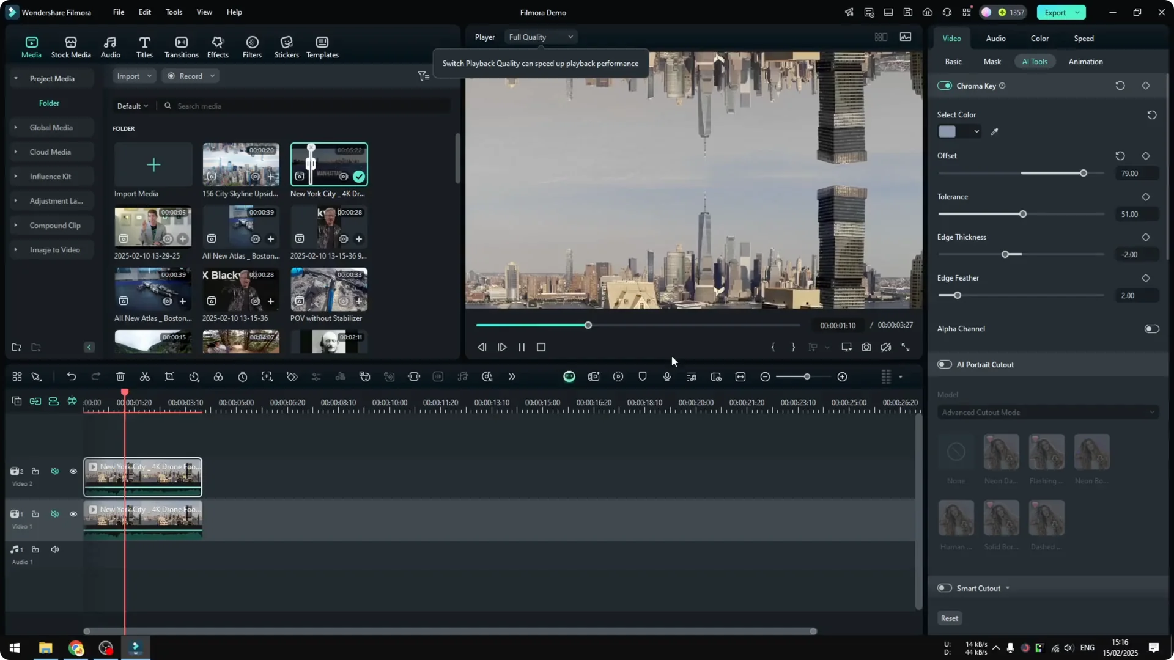Image resolution: width=1174 pixels, height=660 pixels.
Task: Expand the Compound Clip sidebar group
Action: coord(15,225)
